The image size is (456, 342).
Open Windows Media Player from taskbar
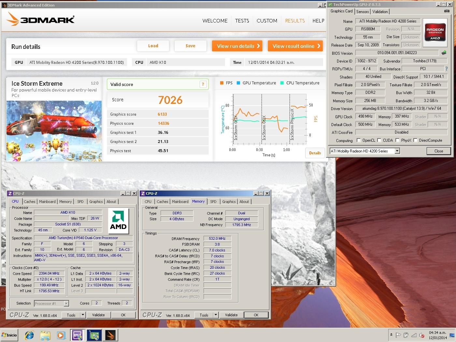pyautogui.click(x=61, y=335)
